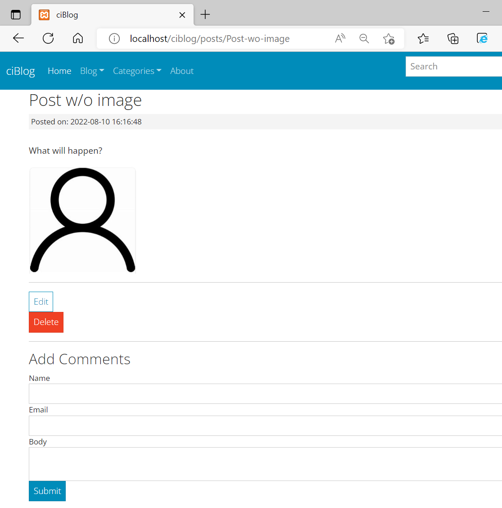Viewport: 502px width, 508px height.
Task: Open the Home nav link
Action: 59,71
